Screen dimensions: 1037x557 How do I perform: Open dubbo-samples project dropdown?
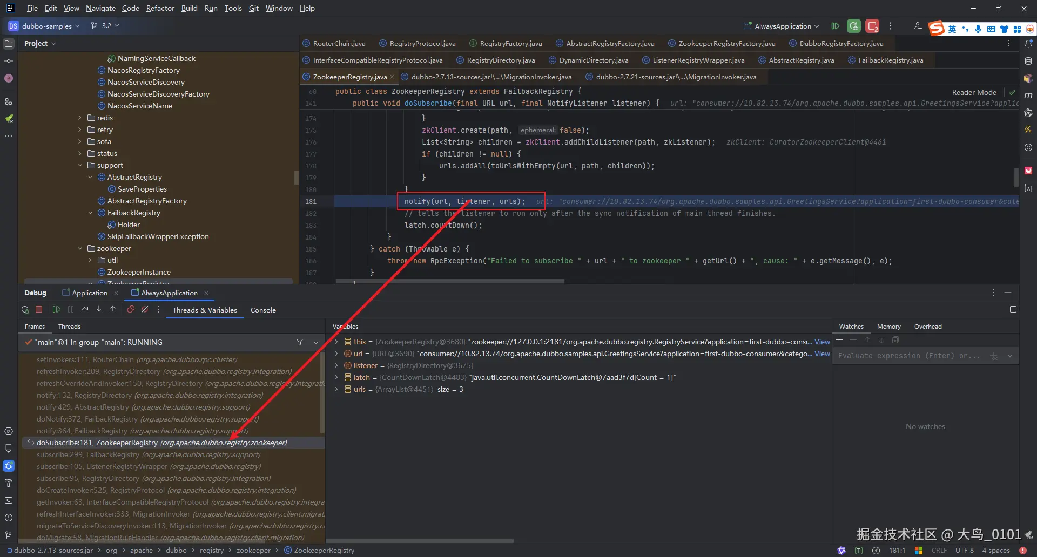pos(44,26)
